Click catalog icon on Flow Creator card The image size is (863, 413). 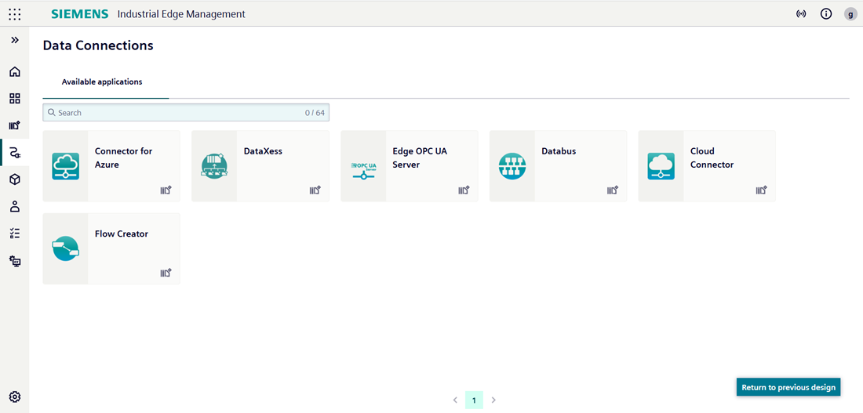click(166, 273)
